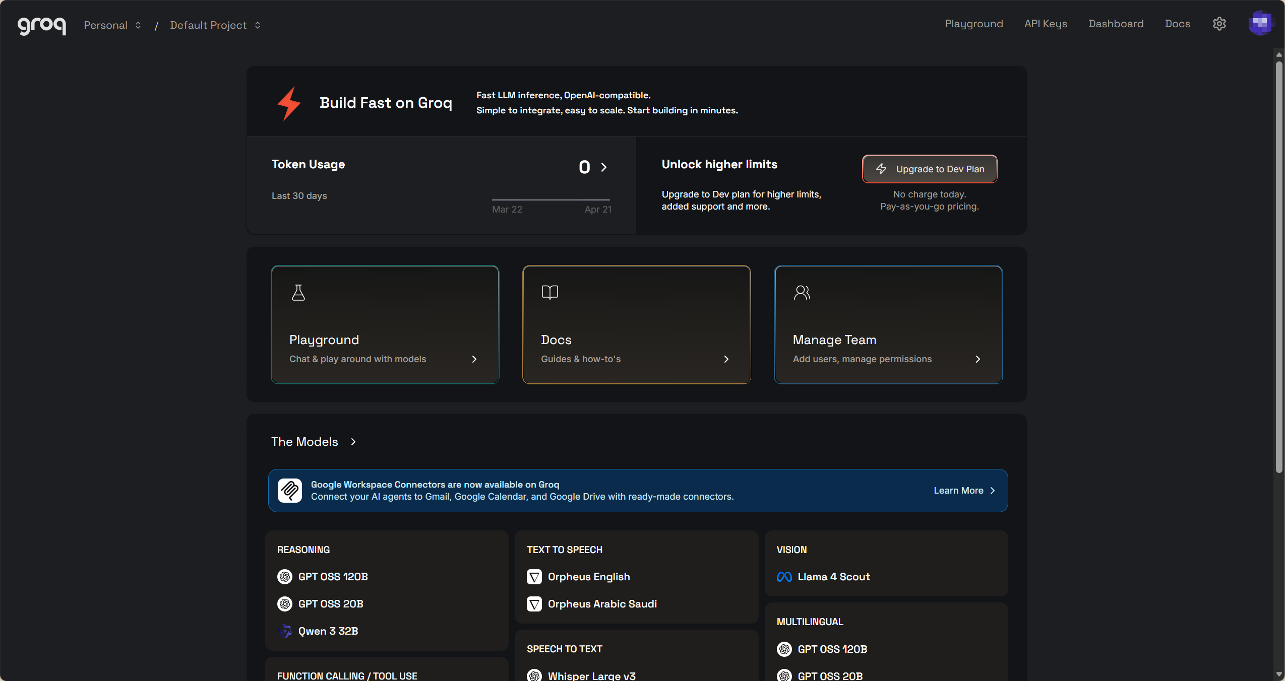1285x681 pixels.
Task: Click the Meta icon beside Llama 4 Scout
Action: (784, 577)
